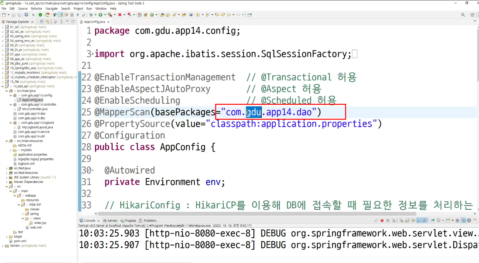Toggle Show Console on Standard Out icon
The height and width of the screenshot is (263, 479).
419,220
